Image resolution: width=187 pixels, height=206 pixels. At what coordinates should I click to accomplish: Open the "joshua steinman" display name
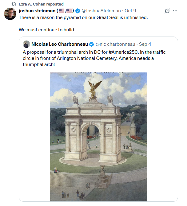(36, 11)
